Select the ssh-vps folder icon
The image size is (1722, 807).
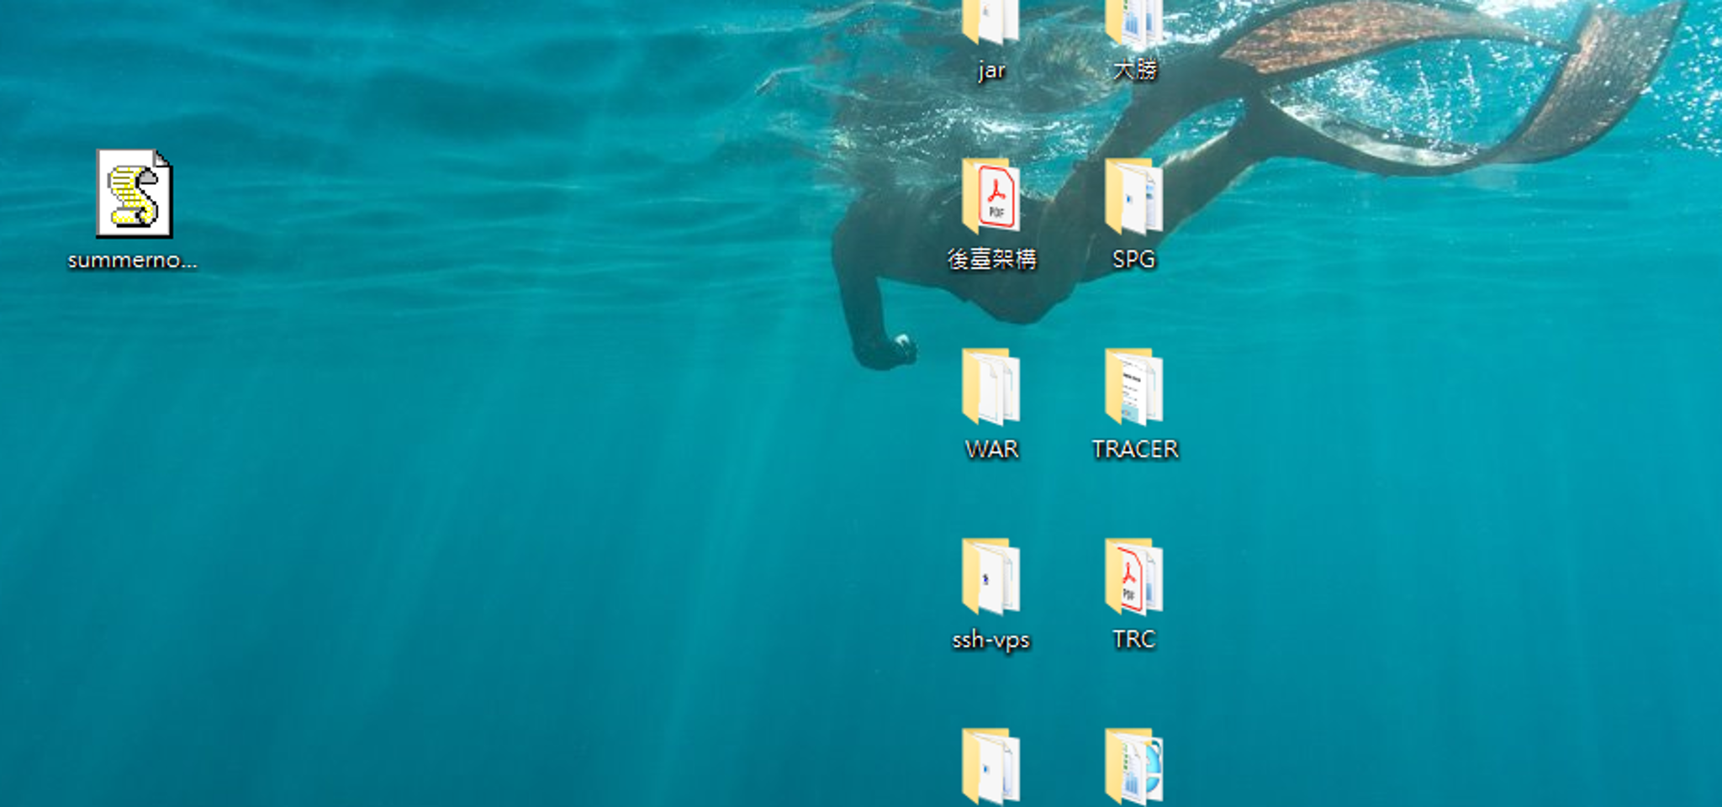pyautogui.click(x=990, y=577)
